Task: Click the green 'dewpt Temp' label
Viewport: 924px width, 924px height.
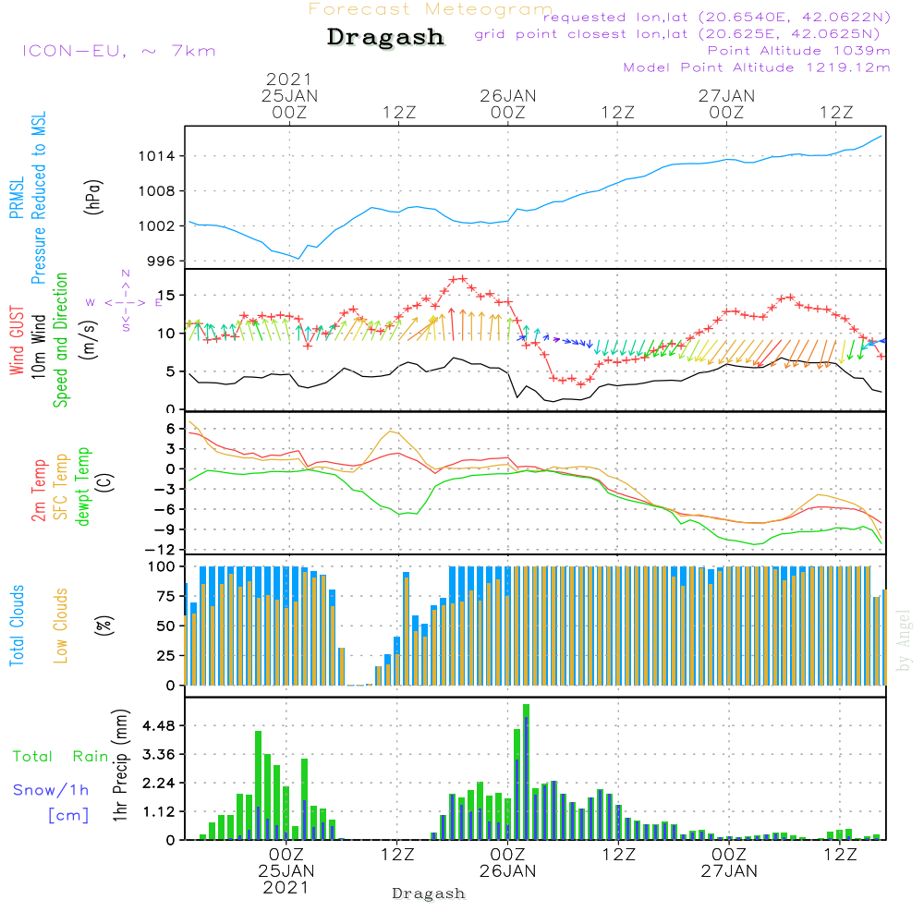Action: [82, 486]
